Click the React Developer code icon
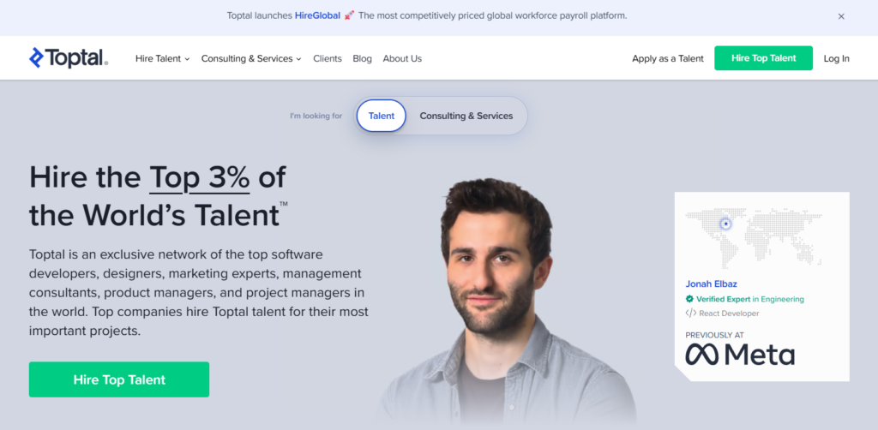The image size is (878, 430). (690, 314)
